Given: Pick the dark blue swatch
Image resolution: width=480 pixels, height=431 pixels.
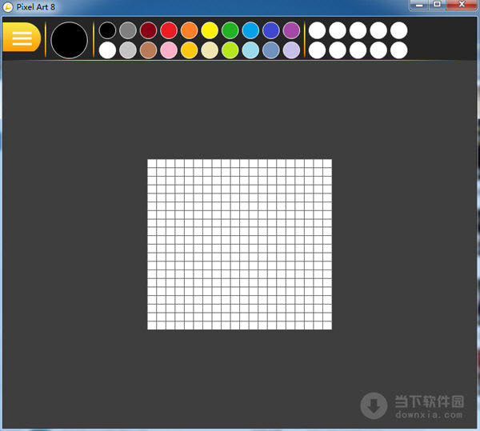Looking at the screenshot, I should (x=271, y=30).
